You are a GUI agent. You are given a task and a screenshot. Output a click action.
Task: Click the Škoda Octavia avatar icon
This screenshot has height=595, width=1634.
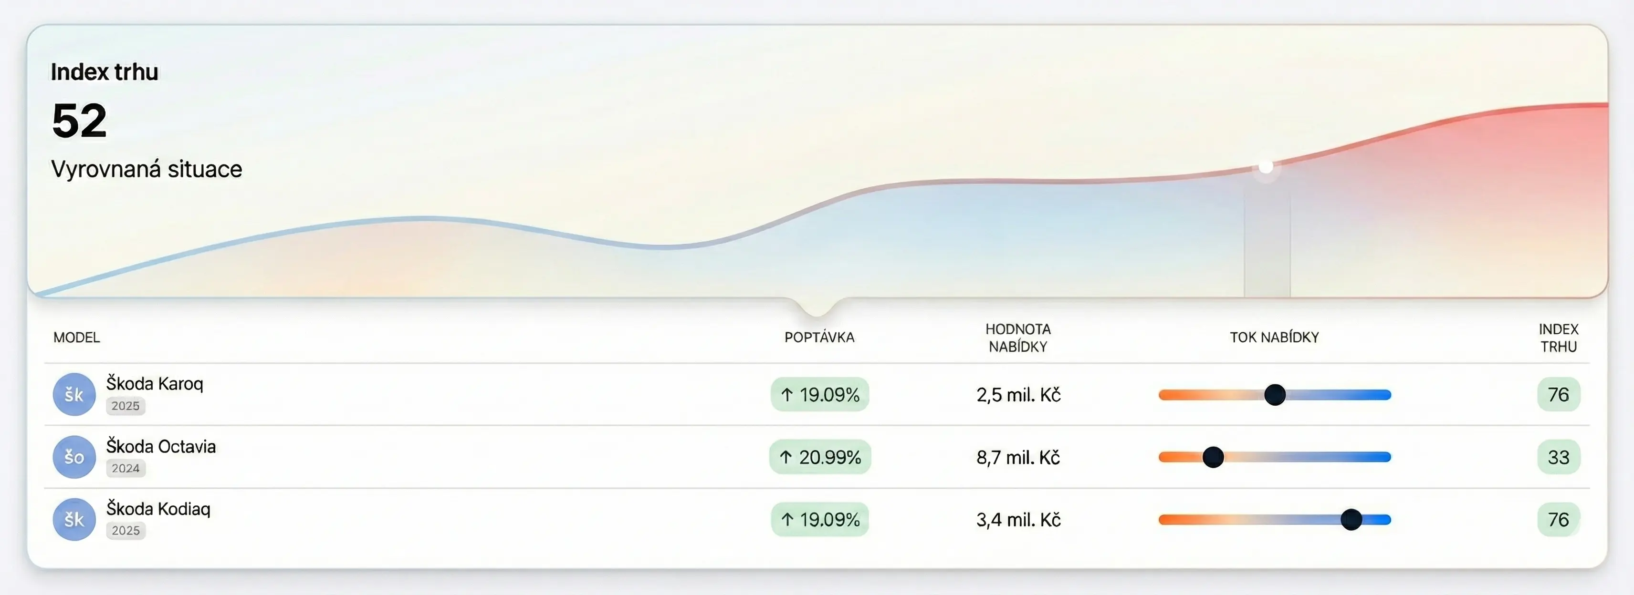coord(74,457)
